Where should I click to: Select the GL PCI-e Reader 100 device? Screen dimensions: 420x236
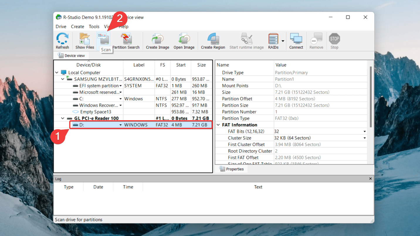pos(133,118)
